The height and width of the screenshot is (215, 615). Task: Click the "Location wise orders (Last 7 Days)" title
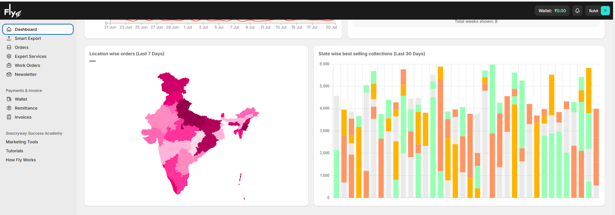coord(127,54)
